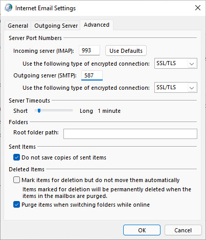Switch to the General tab

pos(18,26)
